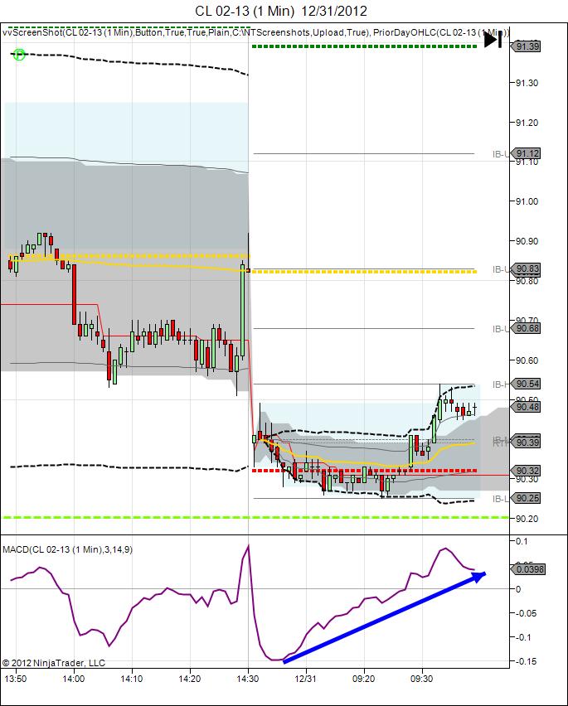568x706 pixels.
Task: Click the 90.83 price marker
Action: [526, 268]
